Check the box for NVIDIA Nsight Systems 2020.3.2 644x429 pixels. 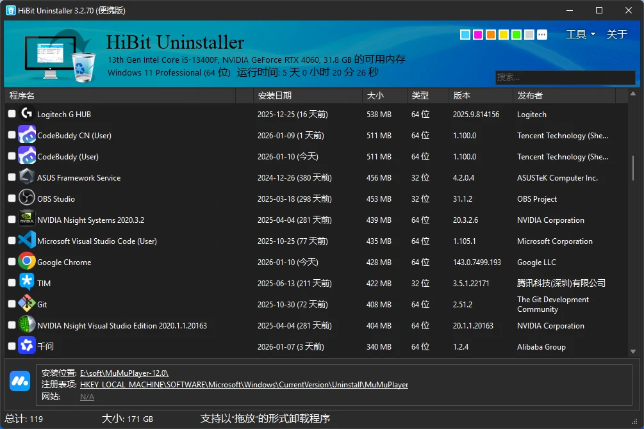12,220
